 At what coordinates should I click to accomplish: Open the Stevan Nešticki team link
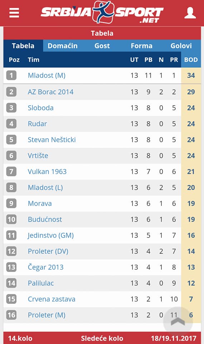click(52, 139)
